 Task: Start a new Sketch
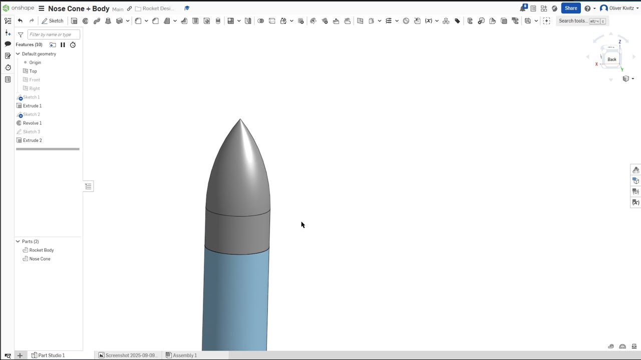tap(53, 21)
